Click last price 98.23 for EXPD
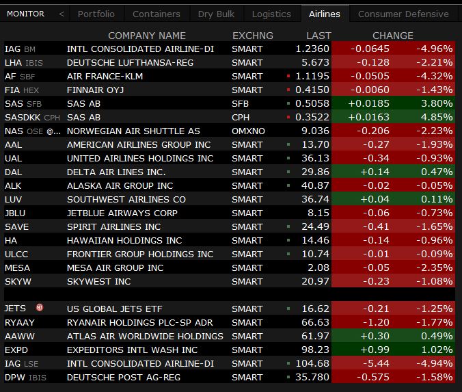Viewport: 462px width, 392px height. click(315, 350)
